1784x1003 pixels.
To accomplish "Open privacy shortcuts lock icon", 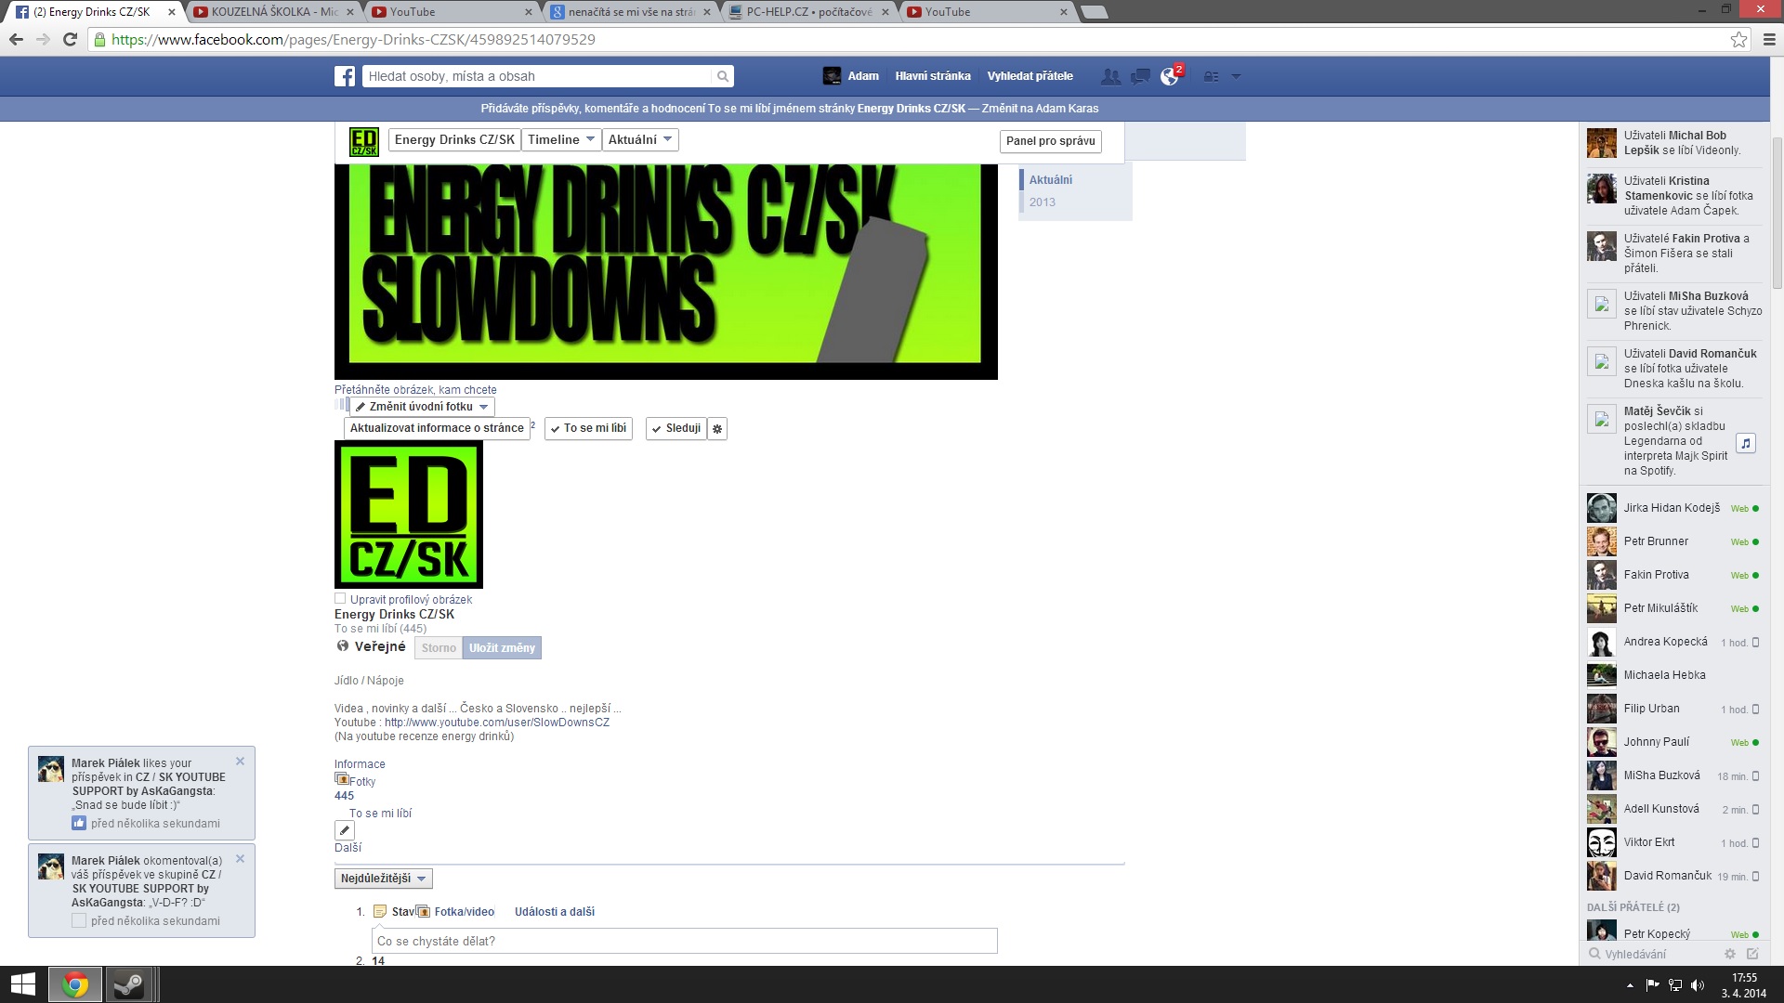I will [x=1211, y=76].
